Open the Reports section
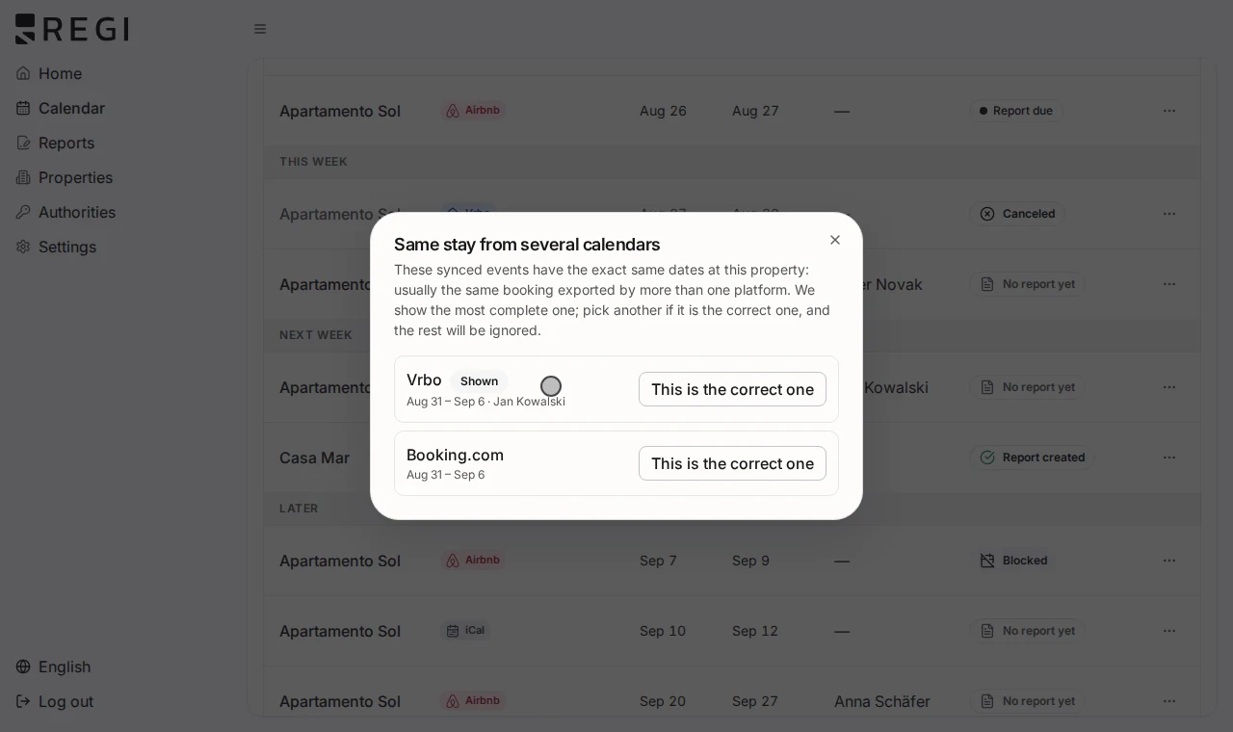Image resolution: width=1233 pixels, height=732 pixels. (66, 143)
